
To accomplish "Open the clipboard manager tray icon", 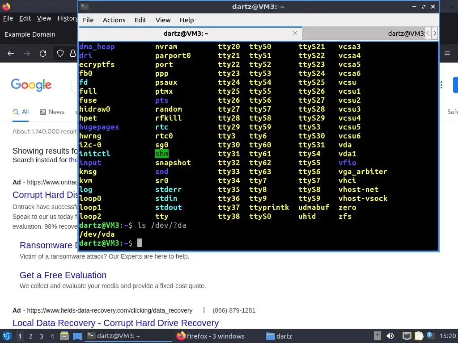I will tap(419, 336).
